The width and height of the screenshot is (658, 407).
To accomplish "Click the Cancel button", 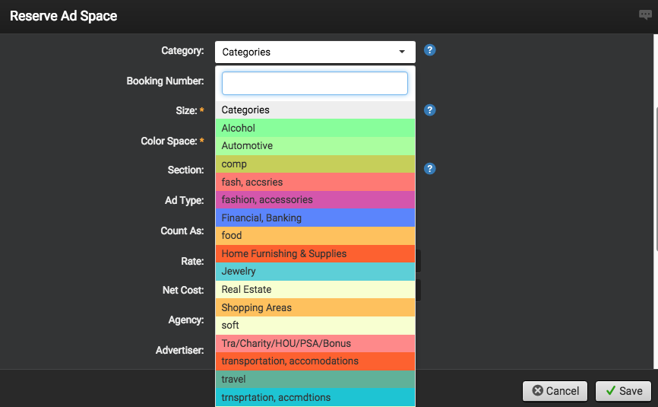I will coord(555,391).
